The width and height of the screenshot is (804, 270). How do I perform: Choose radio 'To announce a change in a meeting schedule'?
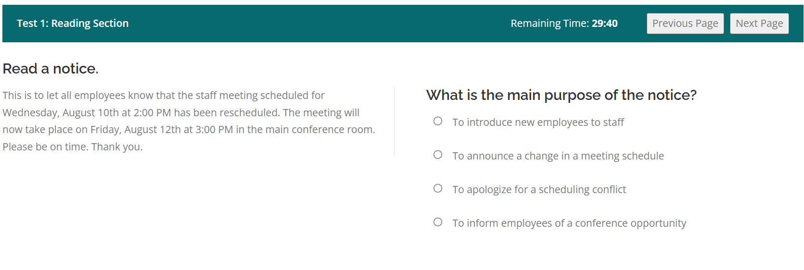pos(438,155)
